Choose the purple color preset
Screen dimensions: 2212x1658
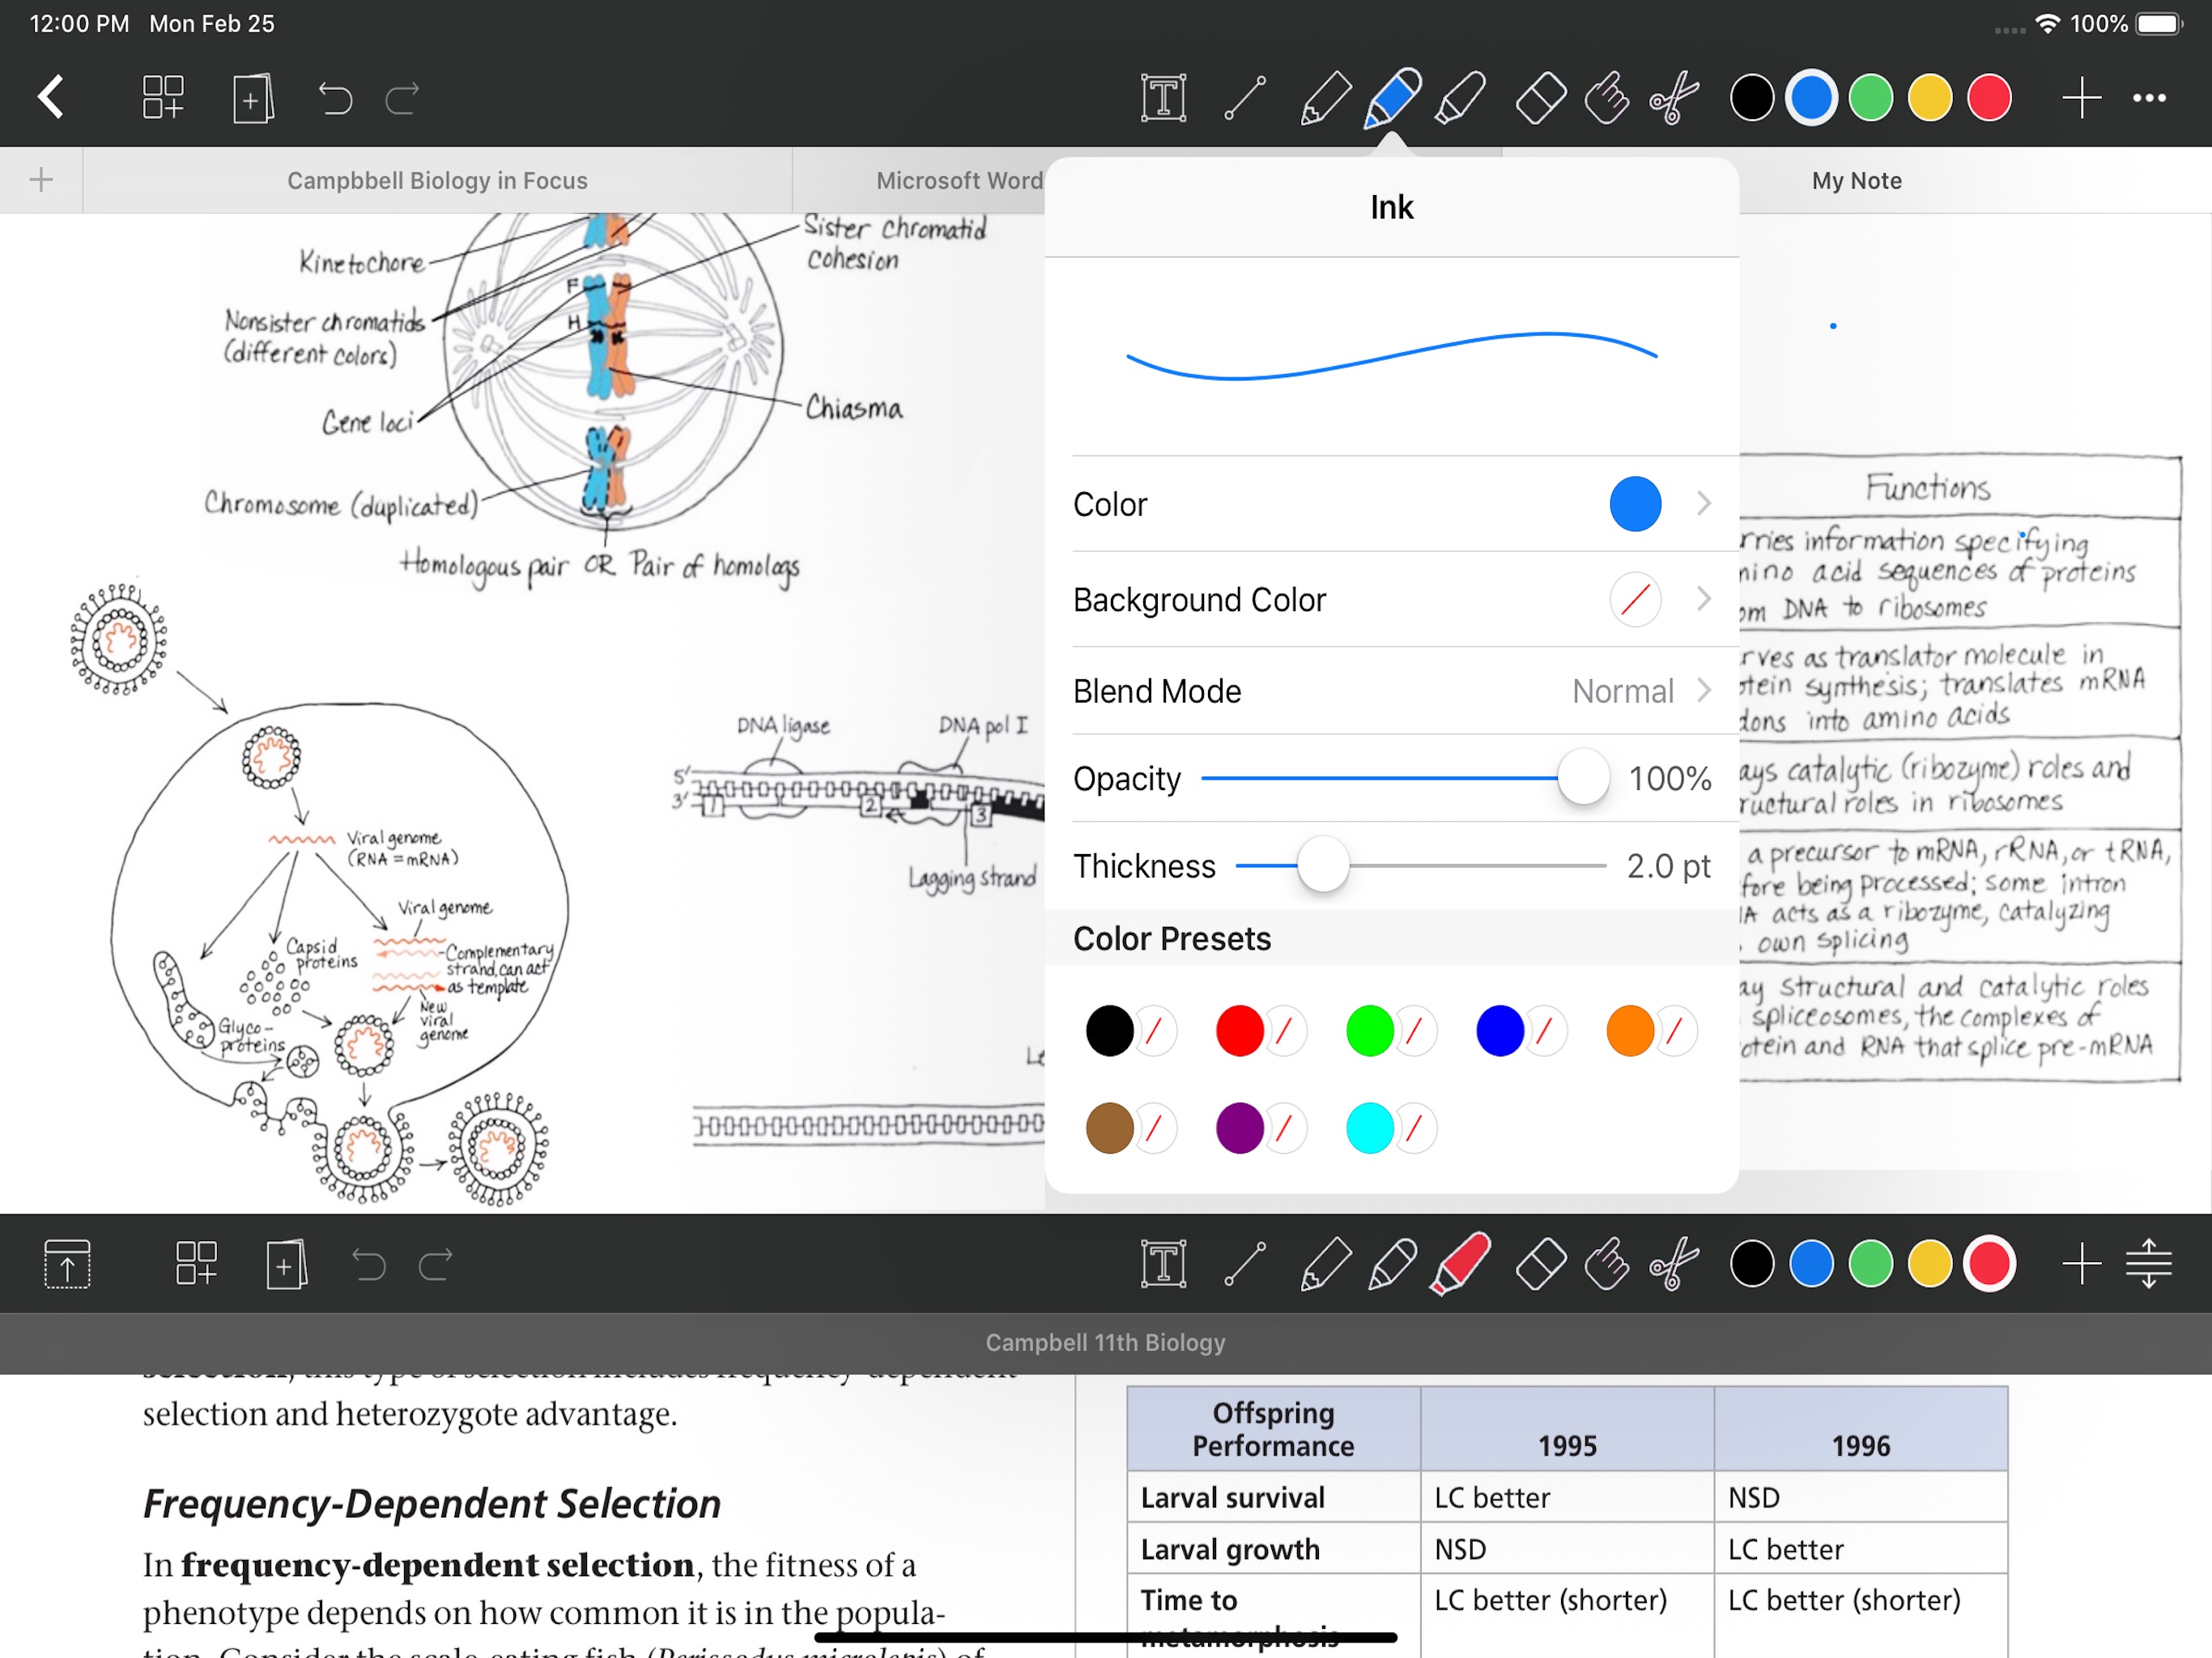pyautogui.click(x=1239, y=1128)
